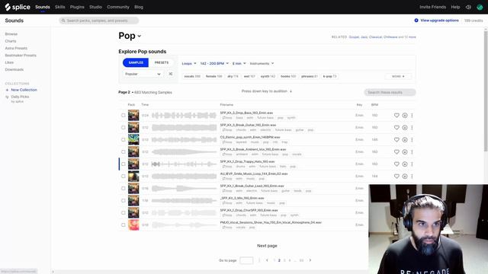Open more options for Drop_Bass_160 sample
Viewport: 488px width, 274px height.
[412, 115]
